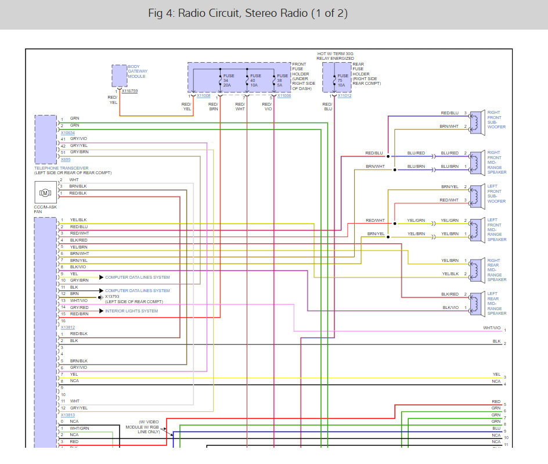Click the 'CCC/M-ASK FAN' label
The width and height of the screenshot is (548, 464).
45,210
